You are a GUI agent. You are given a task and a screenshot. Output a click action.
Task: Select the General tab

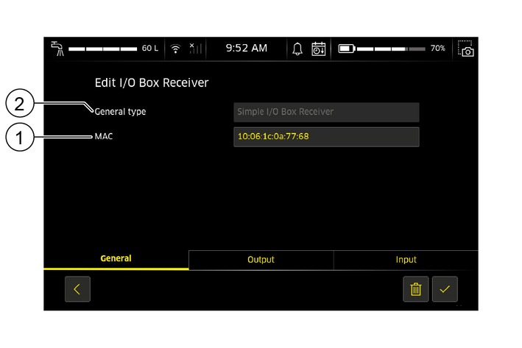pyautogui.click(x=116, y=259)
